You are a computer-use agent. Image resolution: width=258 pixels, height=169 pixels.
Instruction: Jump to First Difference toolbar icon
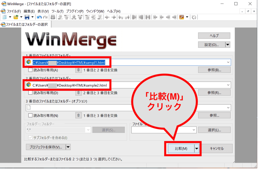pos(87,17)
